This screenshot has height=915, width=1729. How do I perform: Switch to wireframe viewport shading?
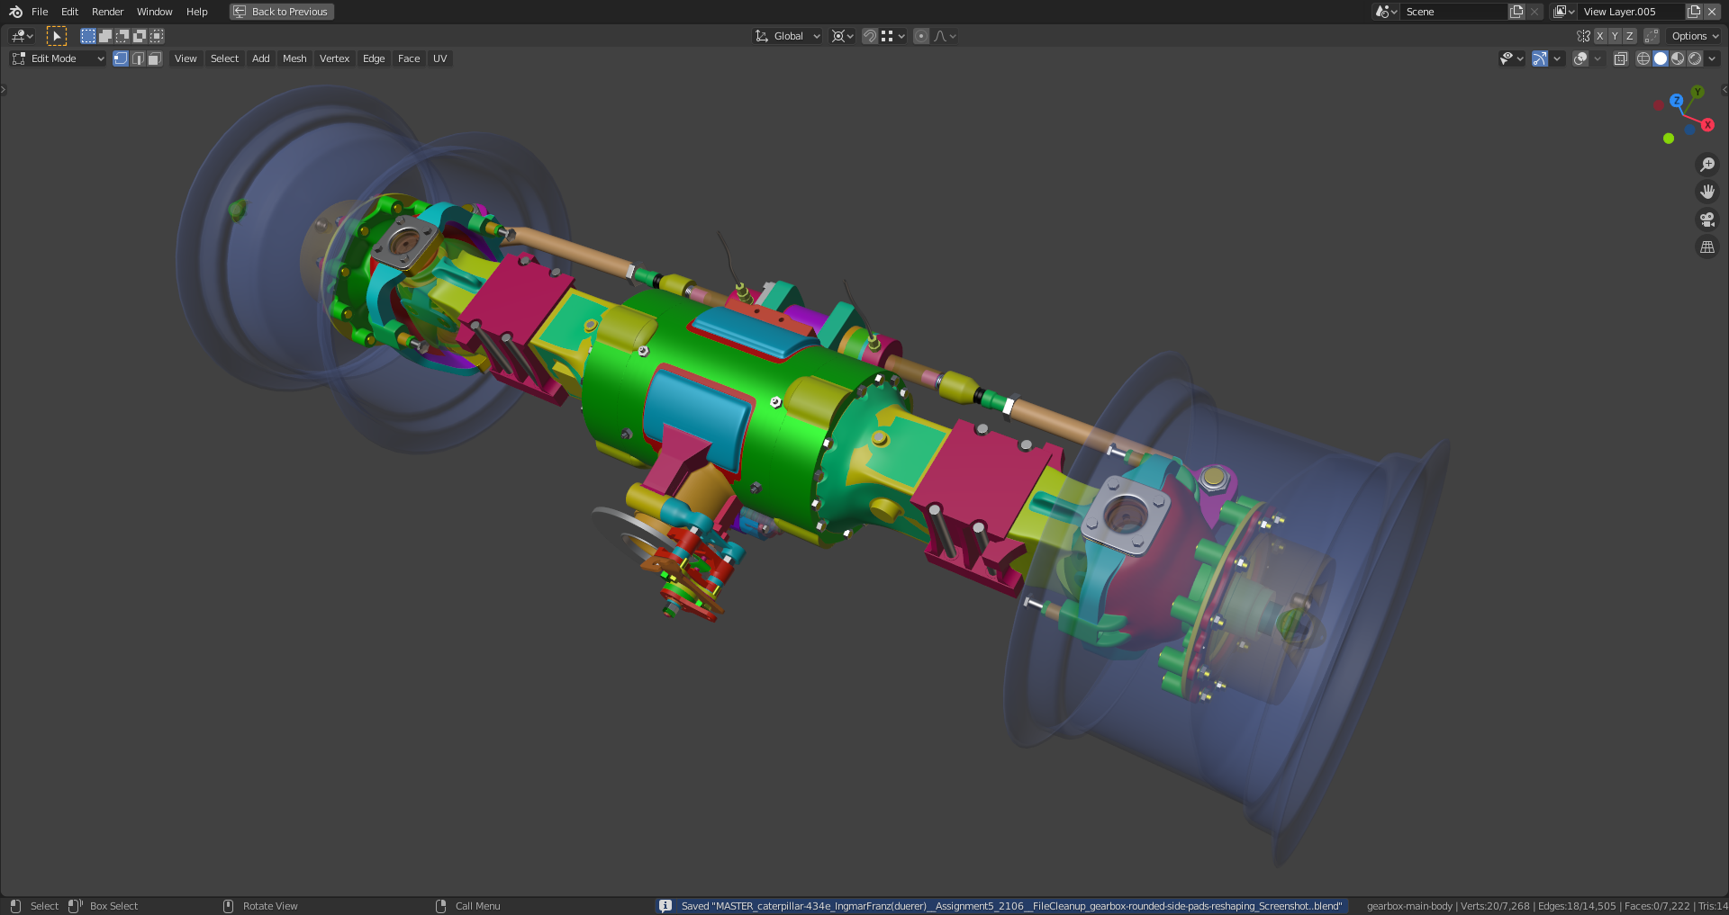coord(1643,58)
